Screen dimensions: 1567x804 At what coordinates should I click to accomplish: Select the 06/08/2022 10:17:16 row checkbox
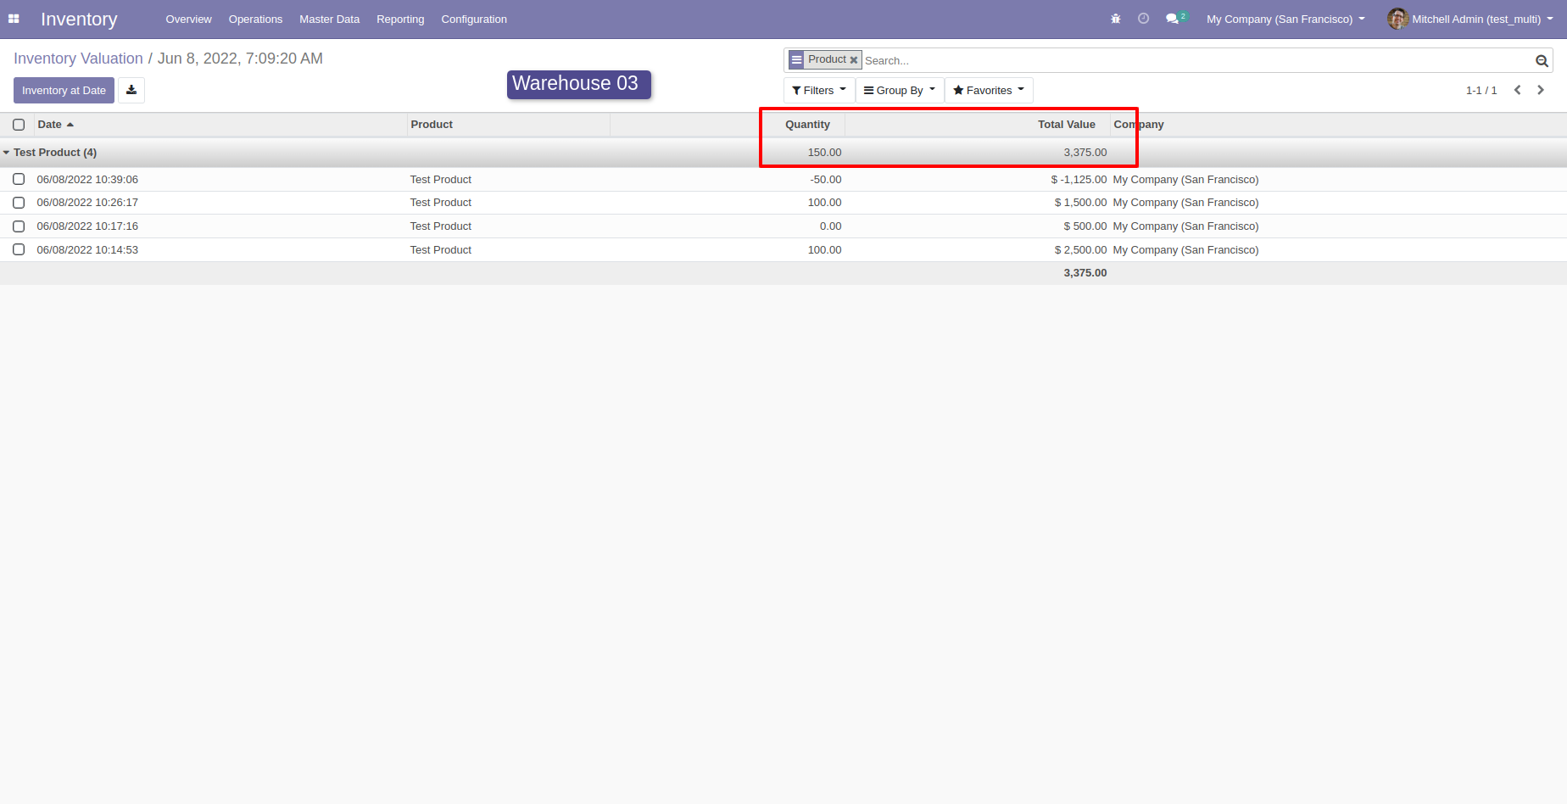[19, 226]
